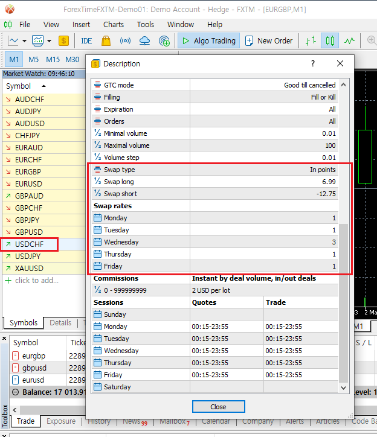
Task: Select CHFJPY in Market Watch
Action: [27, 136]
